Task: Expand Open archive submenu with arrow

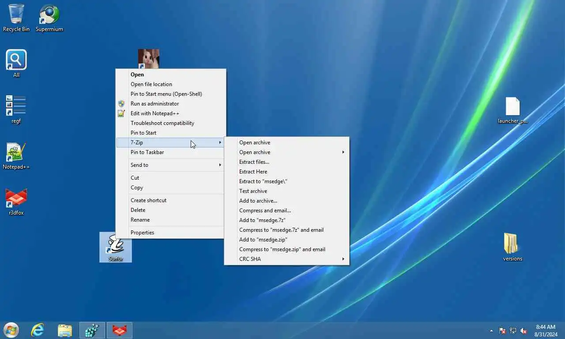Action: 286,152
